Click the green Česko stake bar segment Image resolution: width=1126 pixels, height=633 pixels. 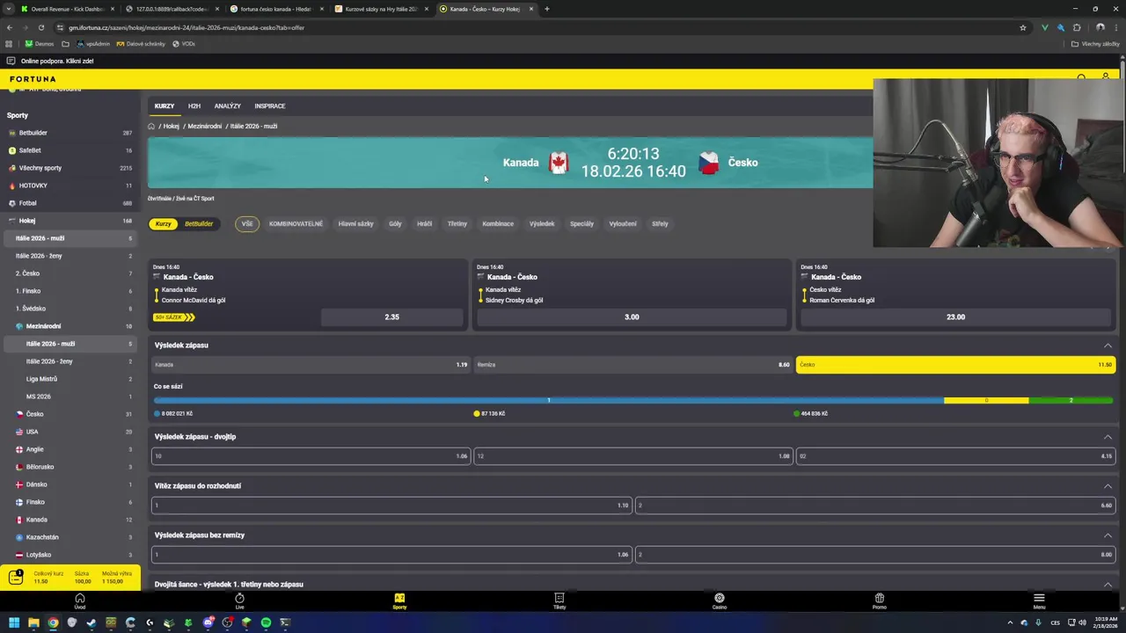pyautogui.click(x=1071, y=401)
